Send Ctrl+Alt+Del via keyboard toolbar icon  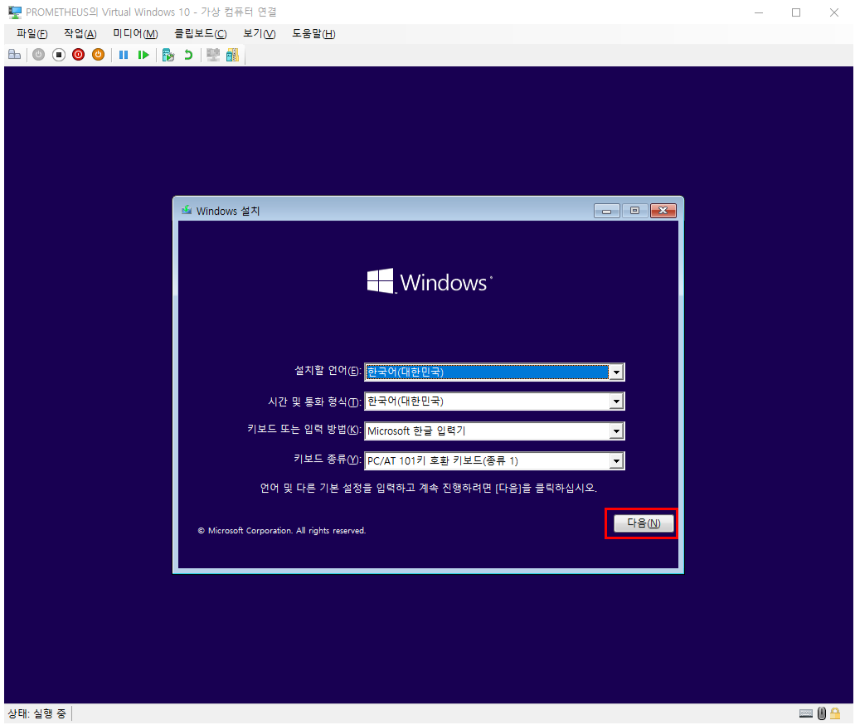tap(15, 55)
